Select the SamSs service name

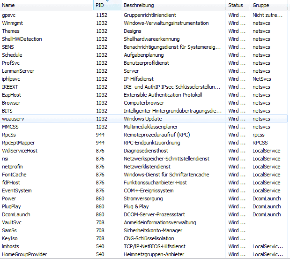click(9, 230)
